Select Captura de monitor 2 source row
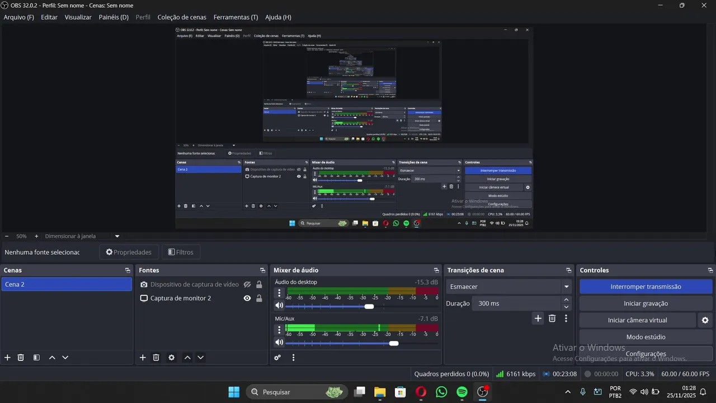Image resolution: width=716 pixels, height=403 pixels. click(x=202, y=298)
